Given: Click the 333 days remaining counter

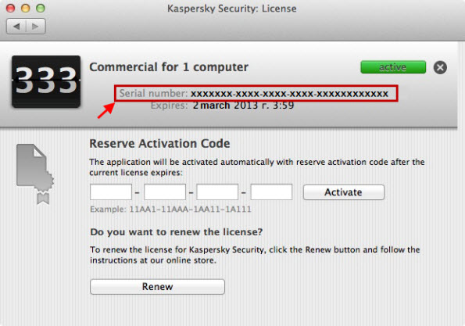Looking at the screenshot, I should [46, 81].
